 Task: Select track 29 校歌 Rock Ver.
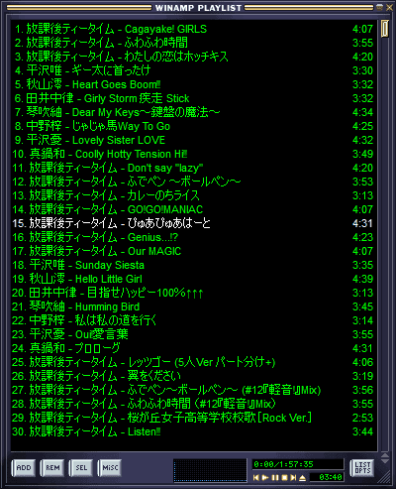click(x=194, y=418)
